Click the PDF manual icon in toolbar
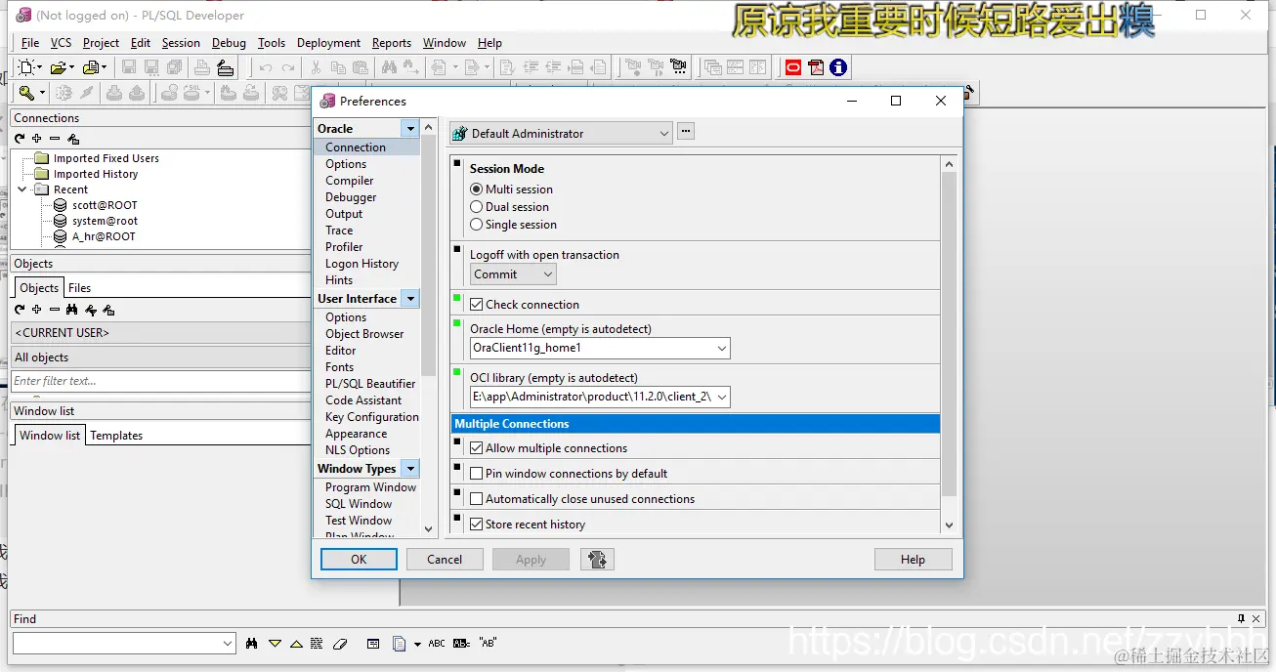This screenshot has height=672, width=1276. pyautogui.click(x=816, y=67)
